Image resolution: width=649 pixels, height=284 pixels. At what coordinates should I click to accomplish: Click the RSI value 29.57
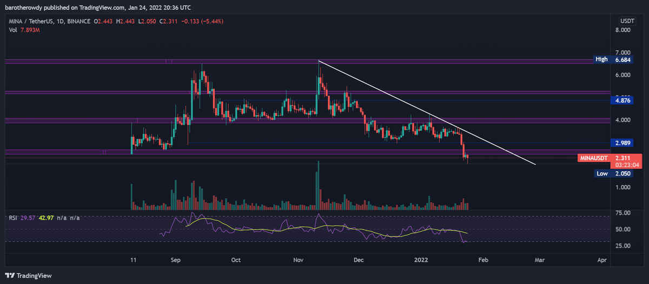(27, 218)
